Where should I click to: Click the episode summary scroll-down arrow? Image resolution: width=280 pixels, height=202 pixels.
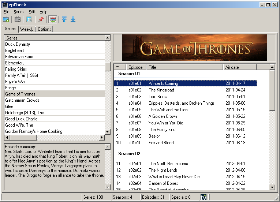coord(107,187)
